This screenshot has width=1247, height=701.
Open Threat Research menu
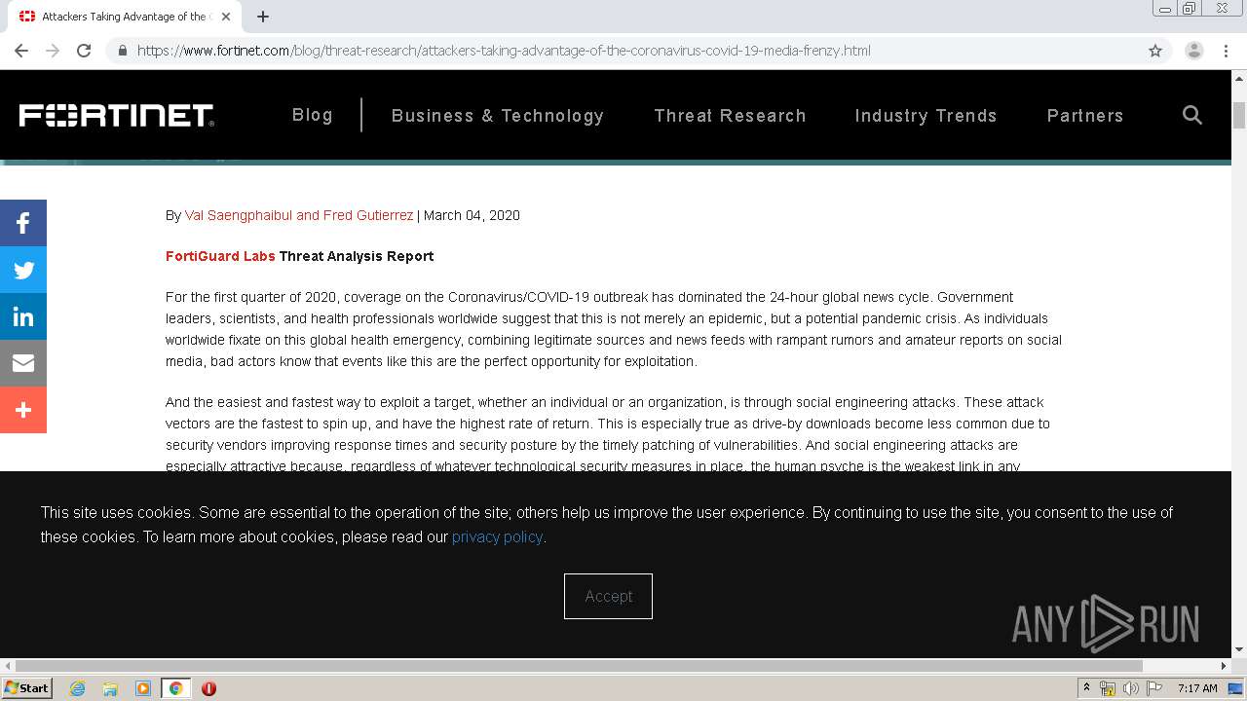point(730,116)
